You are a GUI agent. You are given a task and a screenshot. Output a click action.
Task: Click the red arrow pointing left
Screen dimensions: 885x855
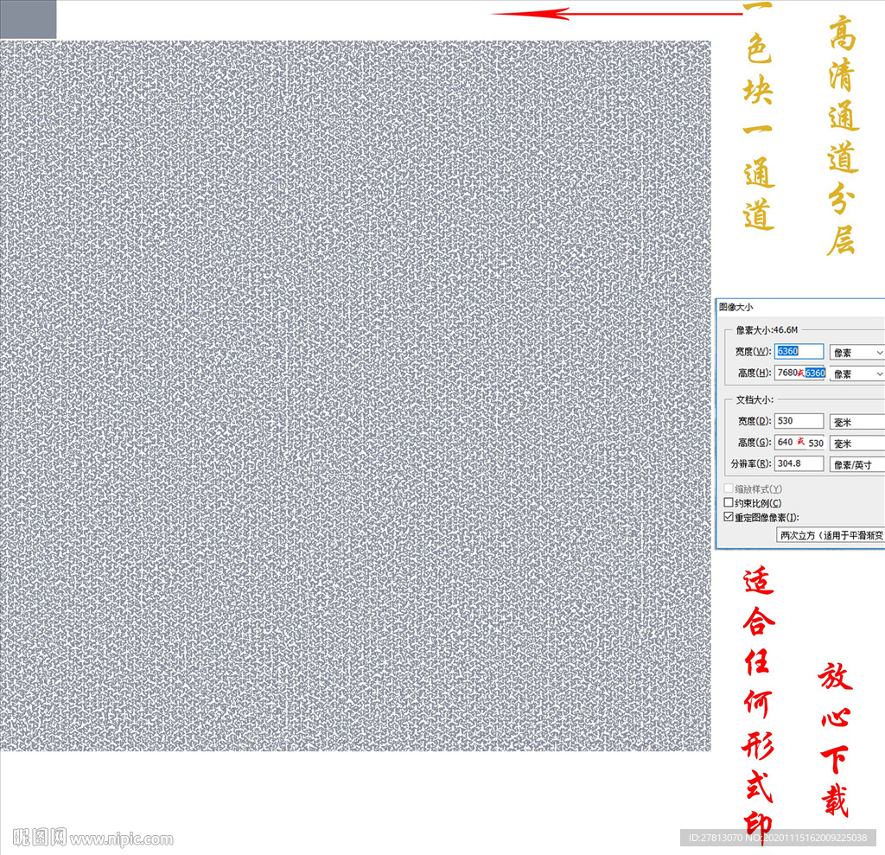pyautogui.click(x=616, y=14)
